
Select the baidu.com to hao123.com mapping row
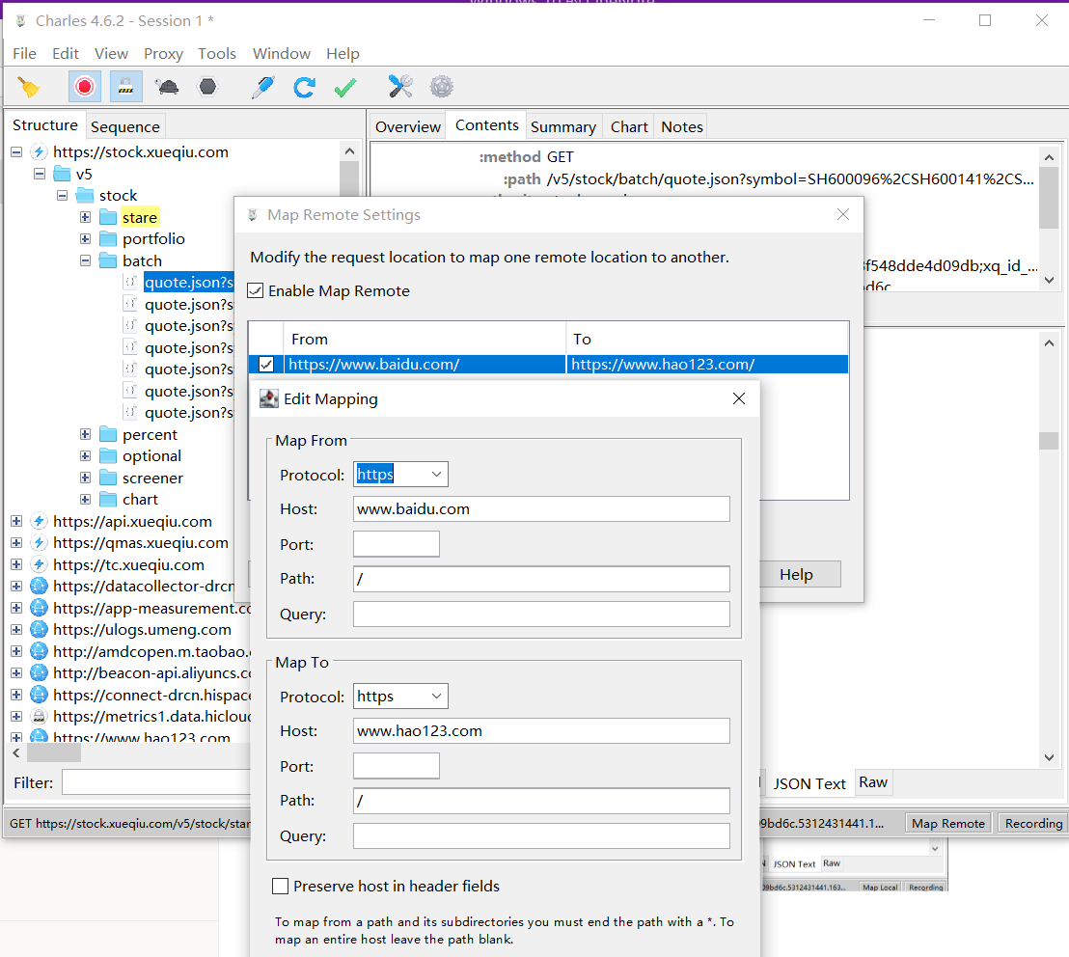[548, 365]
